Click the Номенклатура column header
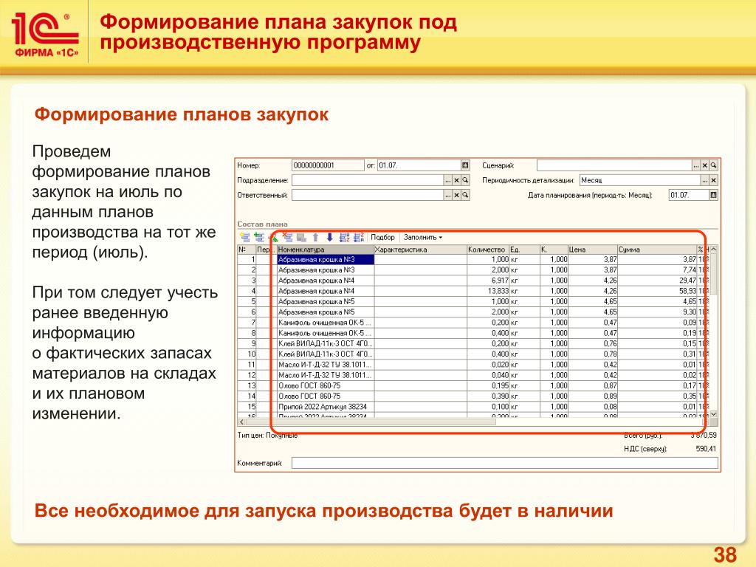This screenshot has width=756, height=567. click(326, 250)
